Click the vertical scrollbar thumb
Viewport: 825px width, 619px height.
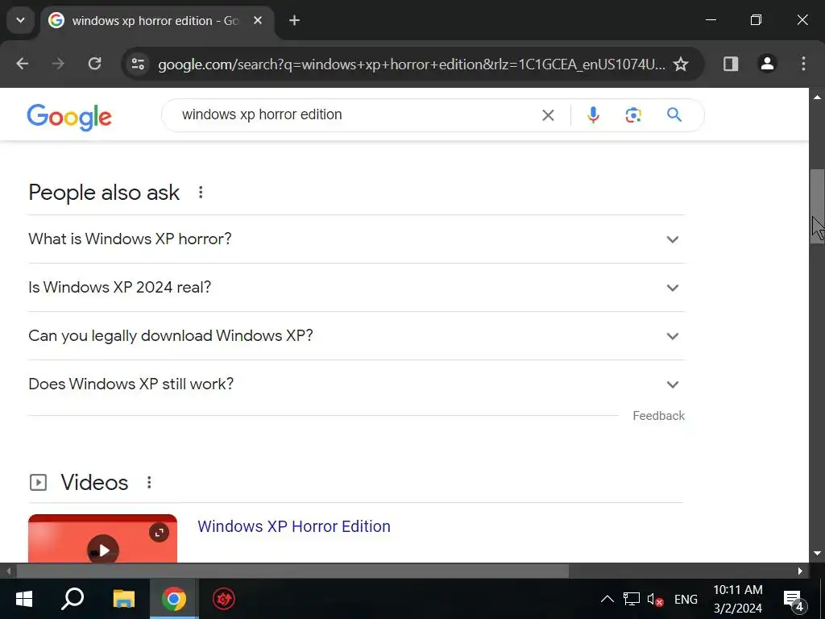817,206
